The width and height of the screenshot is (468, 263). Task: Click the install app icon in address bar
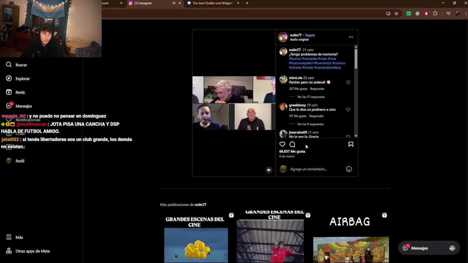388,14
